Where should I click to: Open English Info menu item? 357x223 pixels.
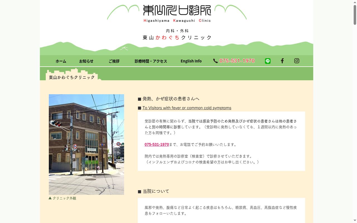pos(191,61)
